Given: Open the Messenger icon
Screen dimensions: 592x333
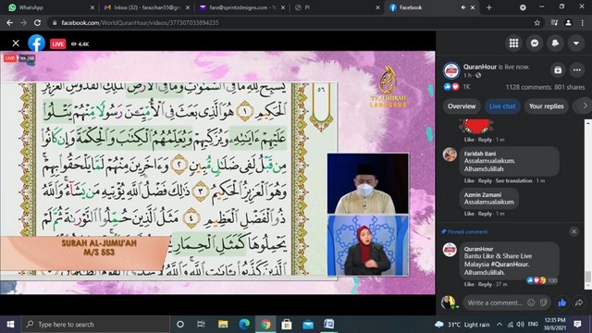Looking at the screenshot, I should (x=535, y=43).
